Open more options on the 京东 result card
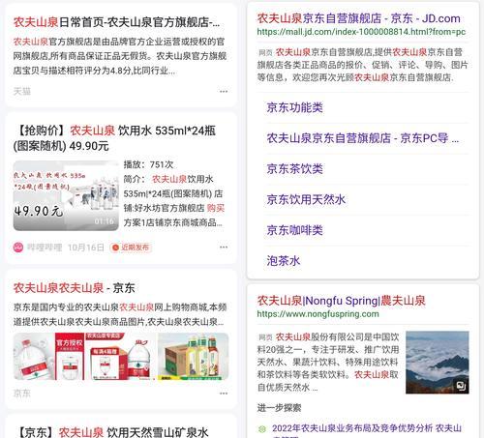Viewport: 484px width, 438px height. click(224, 394)
